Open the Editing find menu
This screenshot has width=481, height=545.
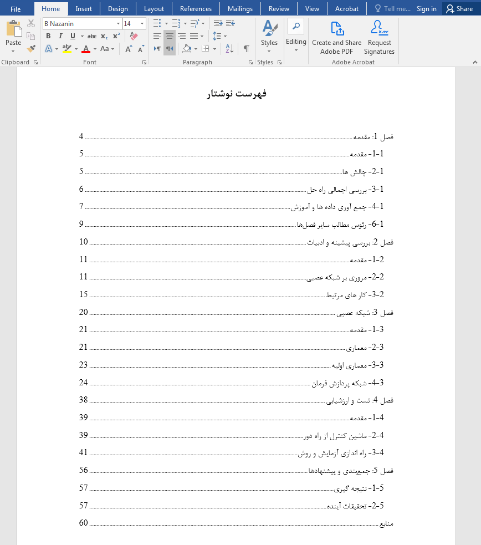(x=296, y=35)
